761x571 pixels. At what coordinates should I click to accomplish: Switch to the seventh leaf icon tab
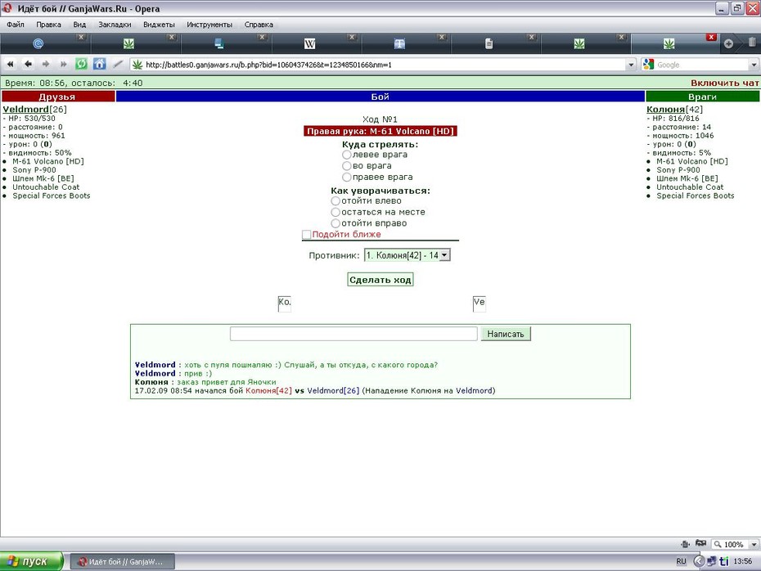coord(579,44)
